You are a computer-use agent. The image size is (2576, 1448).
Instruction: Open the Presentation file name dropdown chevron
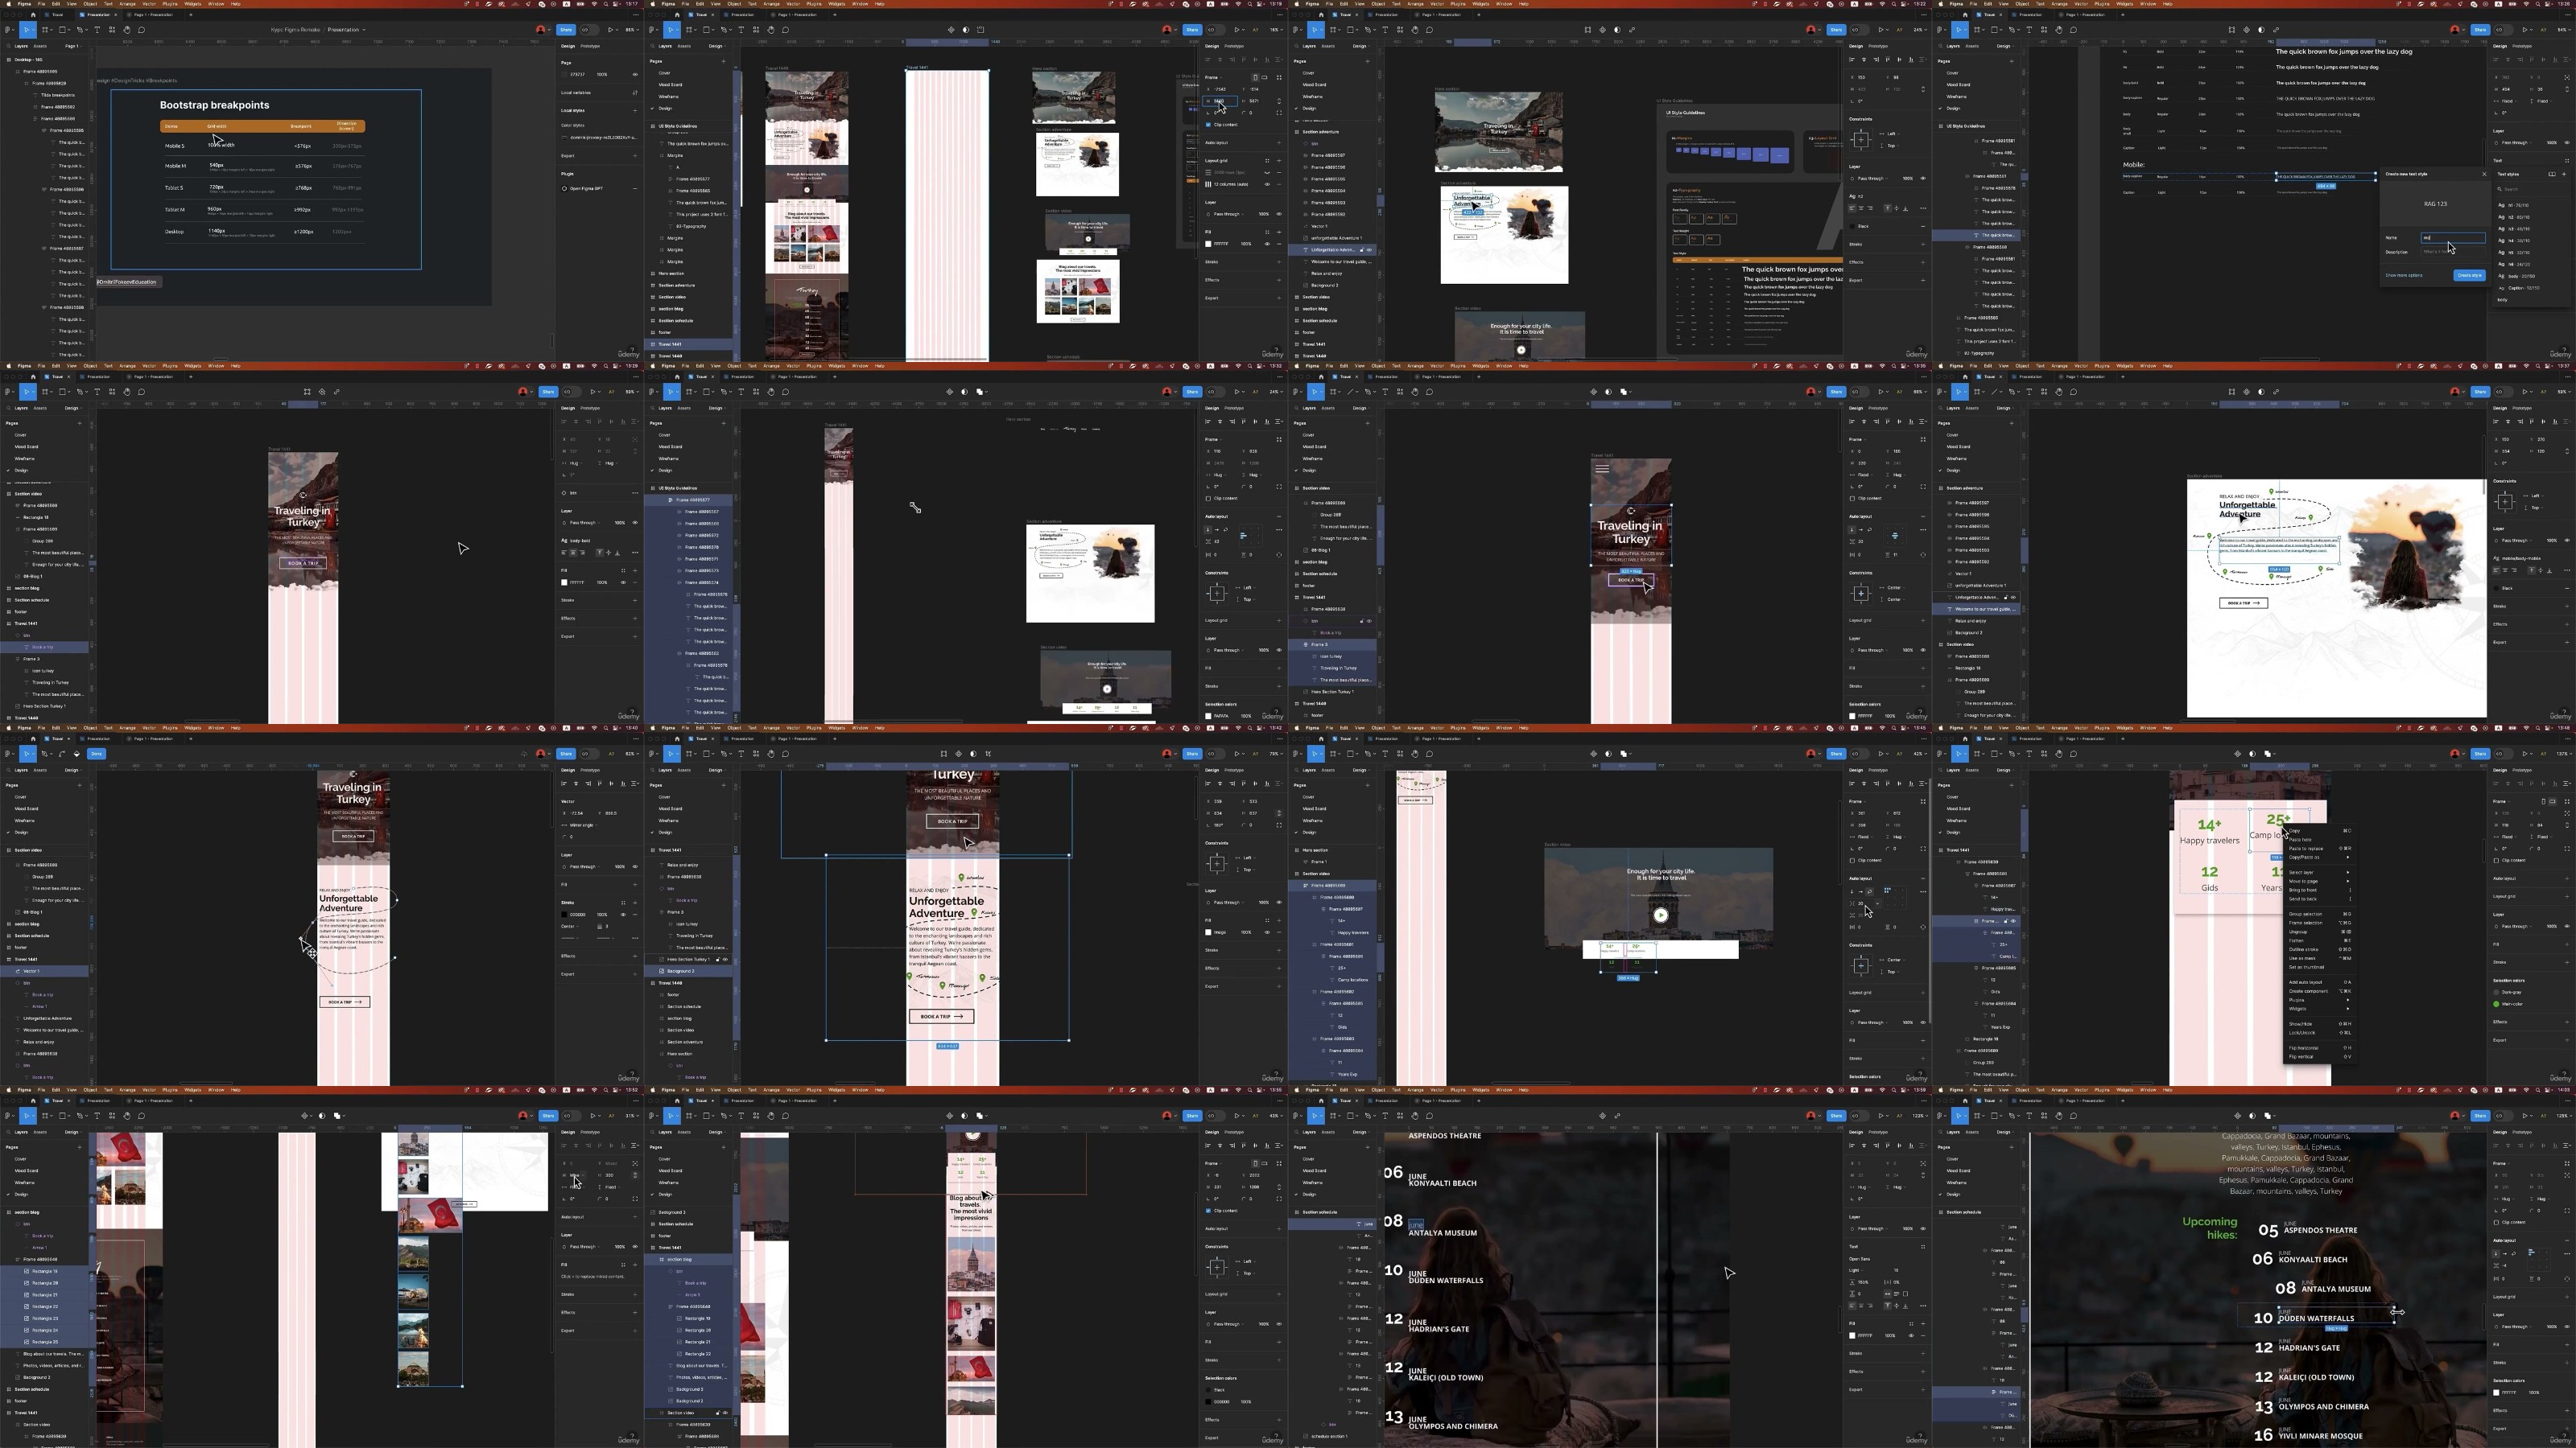click(363, 30)
